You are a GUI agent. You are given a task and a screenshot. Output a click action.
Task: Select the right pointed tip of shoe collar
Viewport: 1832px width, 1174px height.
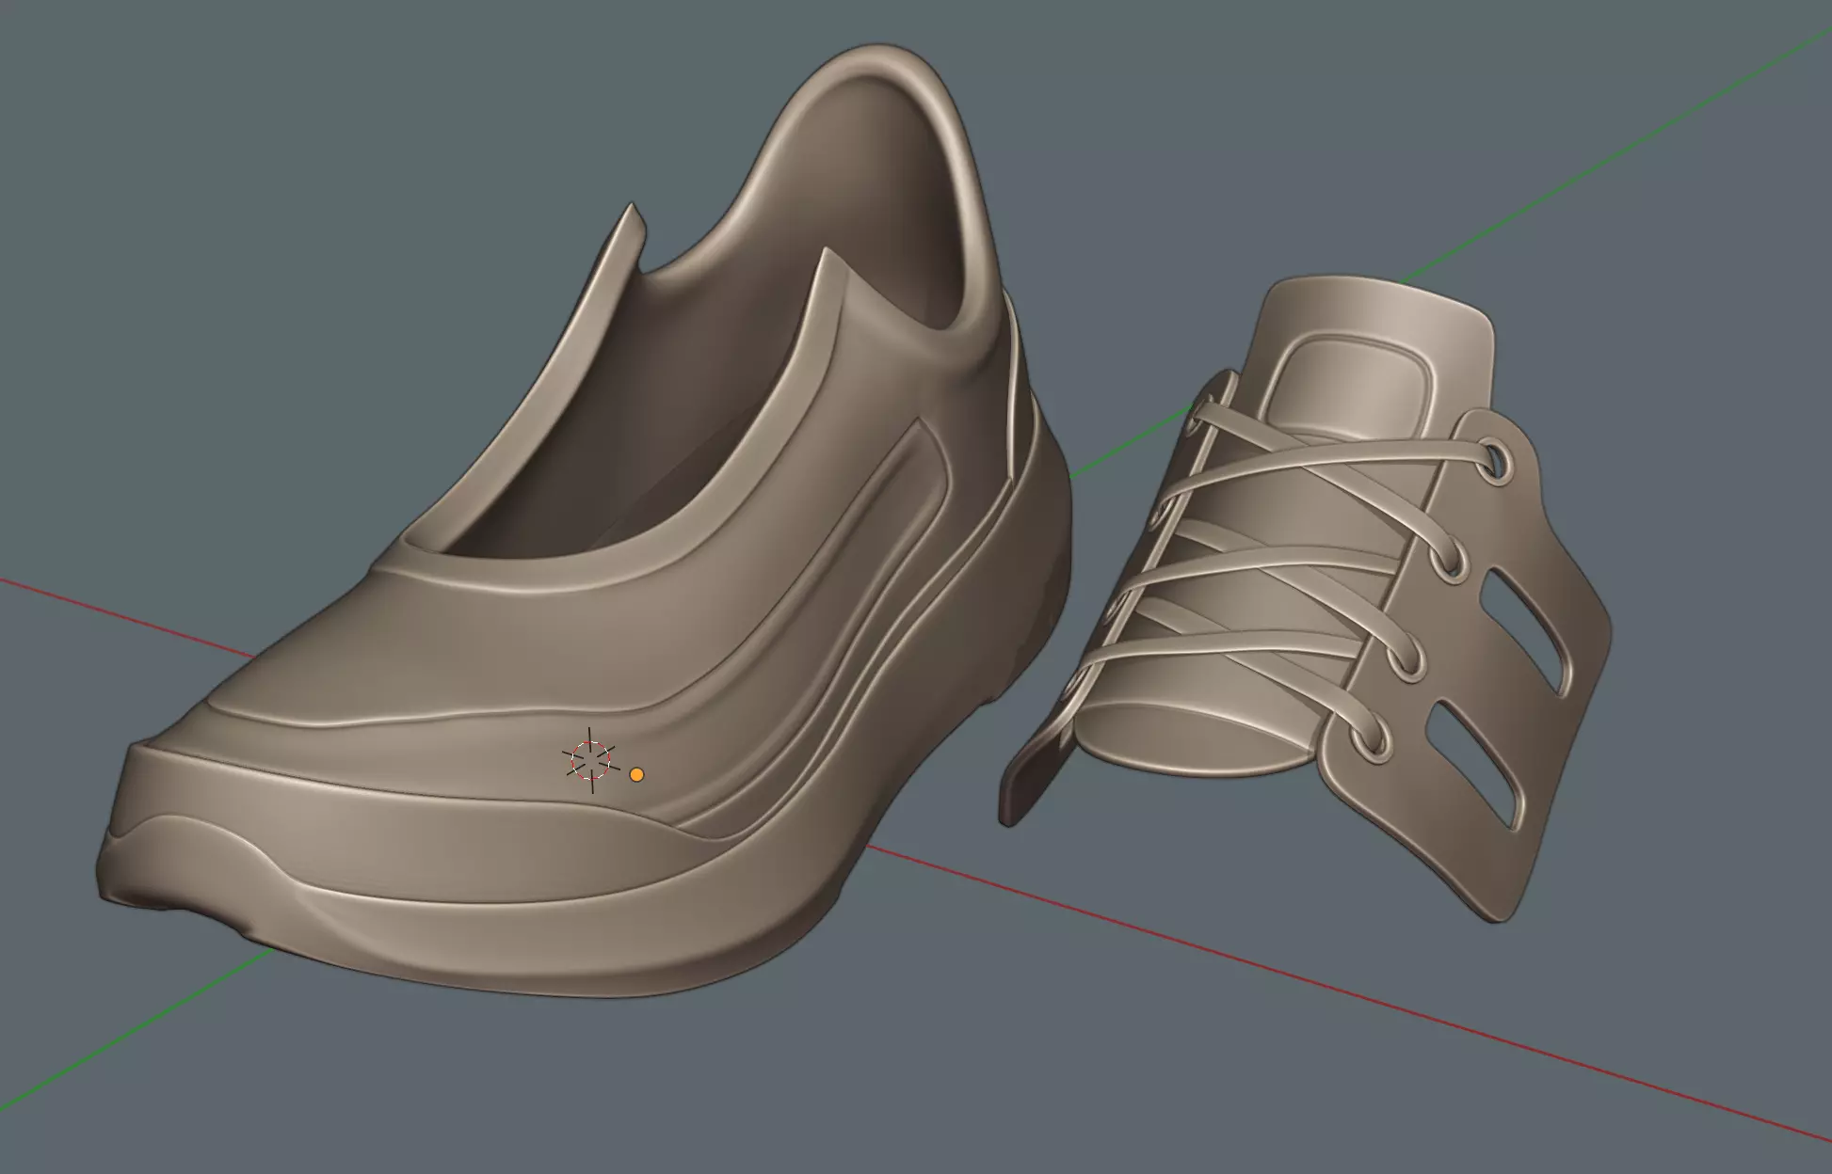click(x=825, y=259)
